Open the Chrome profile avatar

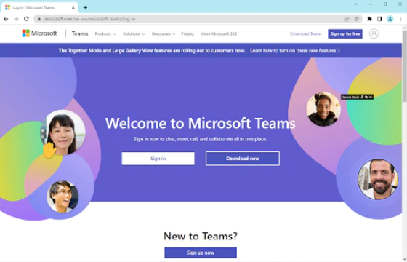pos(390,19)
